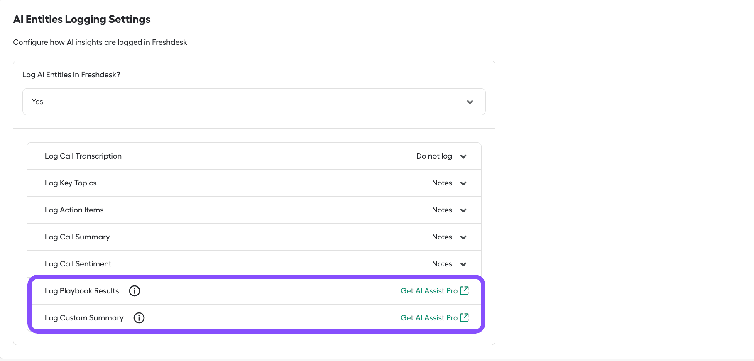The image size is (754, 361).
Task: Open the Log Call Summary Notes dropdown
Action: pyautogui.click(x=449, y=237)
